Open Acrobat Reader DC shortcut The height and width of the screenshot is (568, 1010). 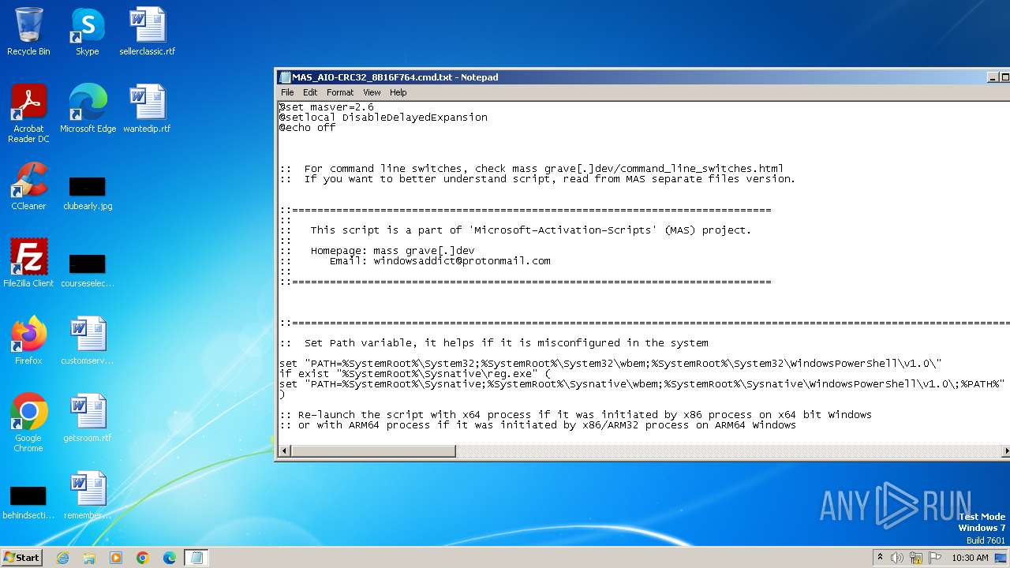pyautogui.click(x=28, y=114)
